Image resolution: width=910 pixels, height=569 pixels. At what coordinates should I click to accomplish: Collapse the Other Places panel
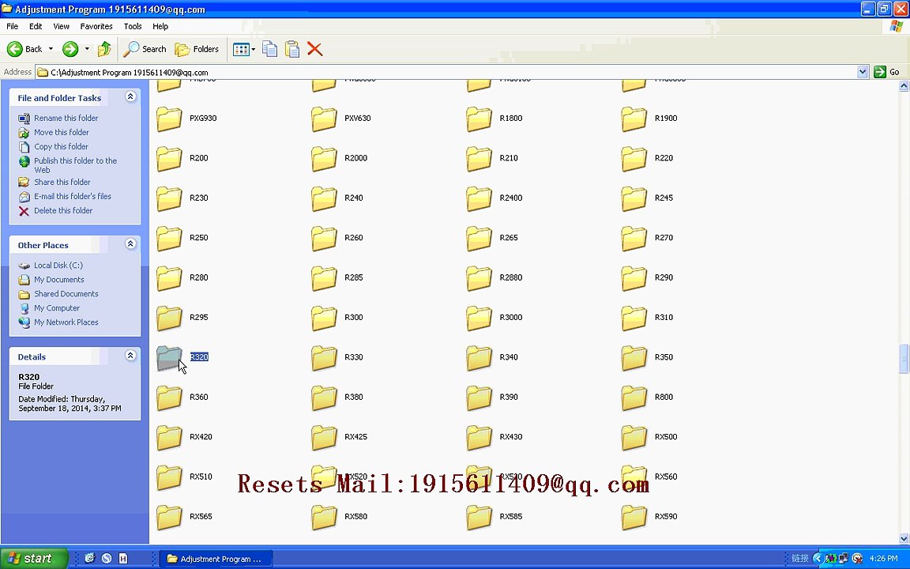click(x=130, y=244)
